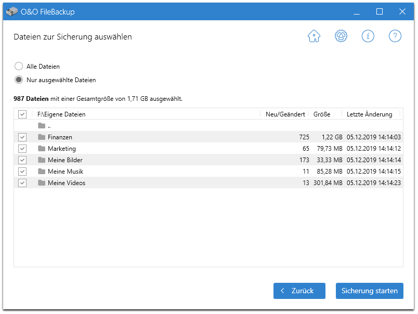Open the Meine Bilder folder icon
This screenshot has width=418, height=314.
[42, 160]
